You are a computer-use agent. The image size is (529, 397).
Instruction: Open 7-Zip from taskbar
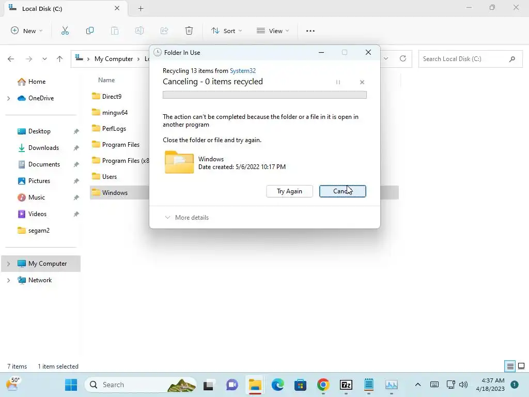pos(346,385)
